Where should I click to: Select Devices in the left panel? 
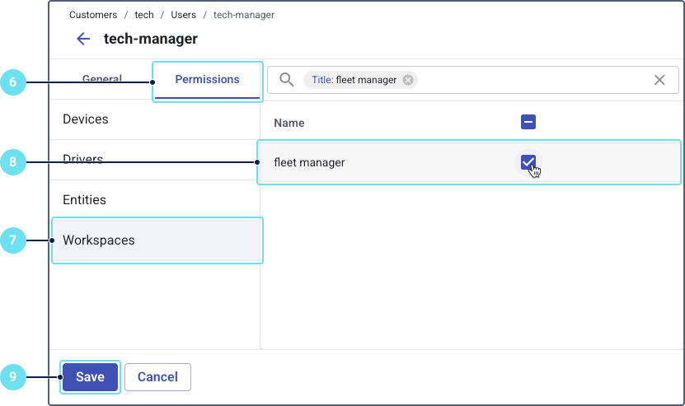click(x=86, y=119)
